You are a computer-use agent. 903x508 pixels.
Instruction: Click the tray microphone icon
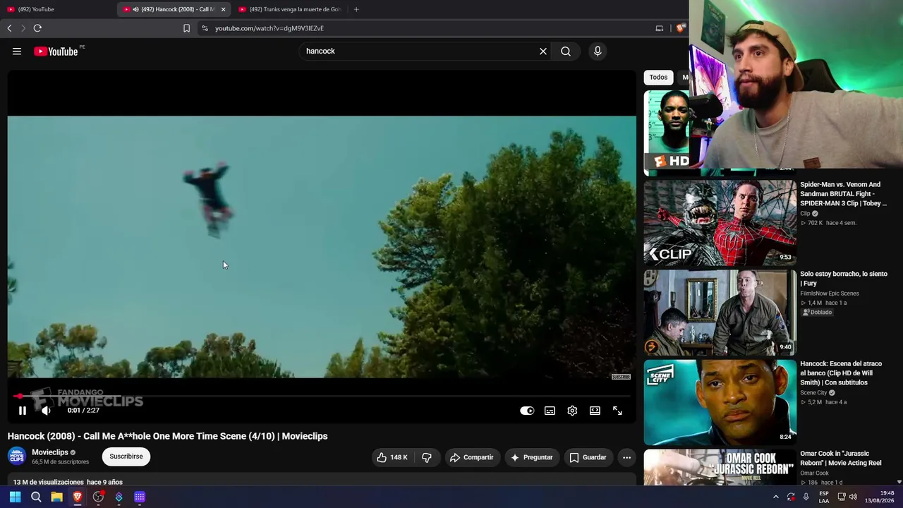click(806, 497)
